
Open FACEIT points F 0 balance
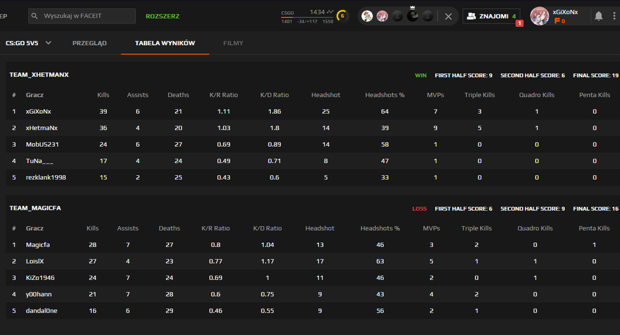click(x=559, y=21)
